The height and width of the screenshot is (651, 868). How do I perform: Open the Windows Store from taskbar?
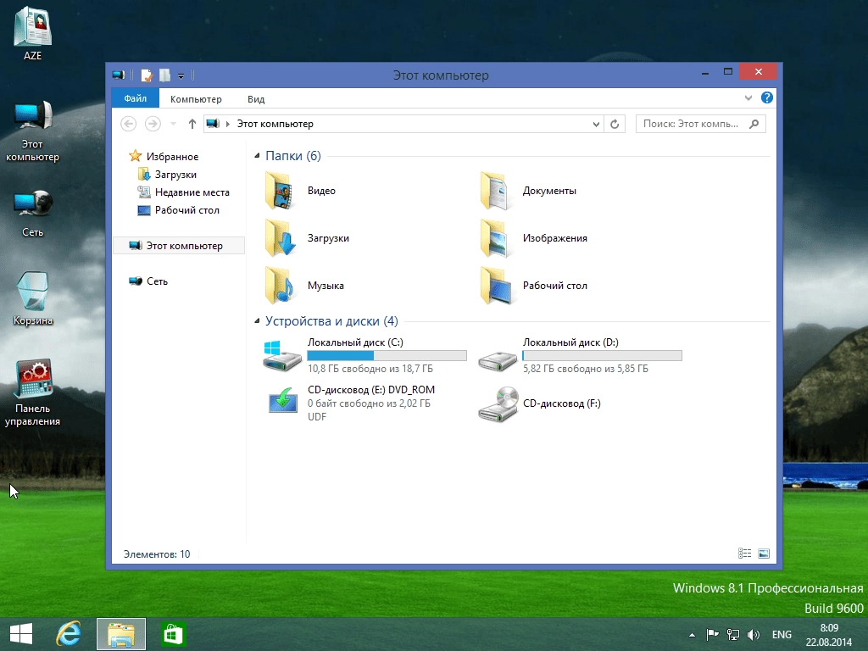coord(173,634)
